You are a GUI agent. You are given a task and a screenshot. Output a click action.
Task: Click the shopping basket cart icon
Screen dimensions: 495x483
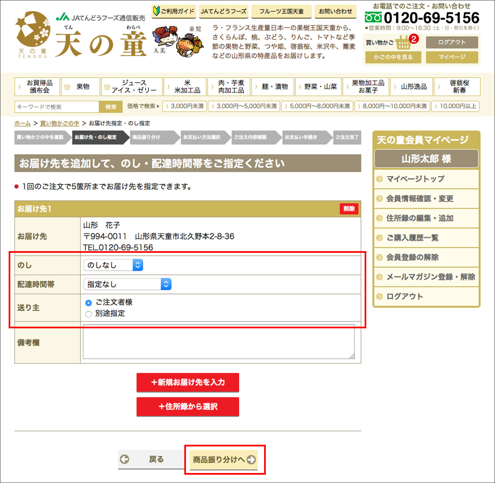[403, 43]
